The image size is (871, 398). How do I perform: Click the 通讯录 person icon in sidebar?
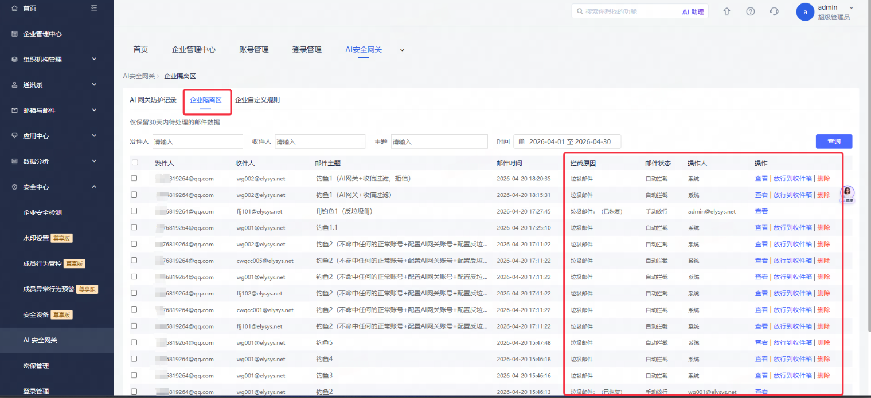pyautogui.click(x=15, y=85)
